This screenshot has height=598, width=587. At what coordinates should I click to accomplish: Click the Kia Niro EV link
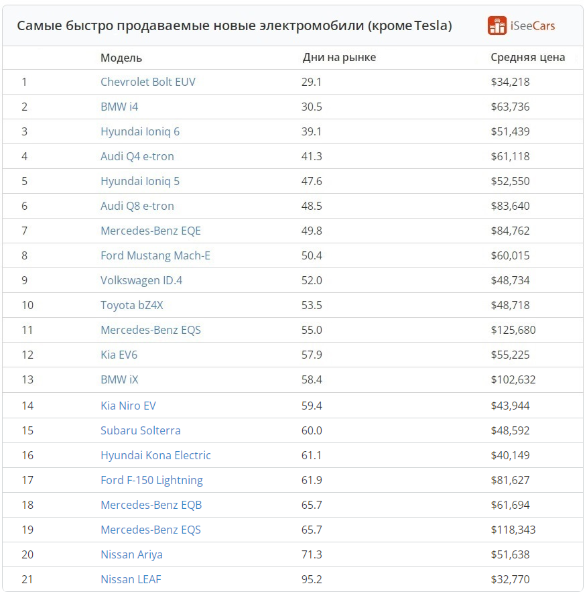(x=128, y=406)
